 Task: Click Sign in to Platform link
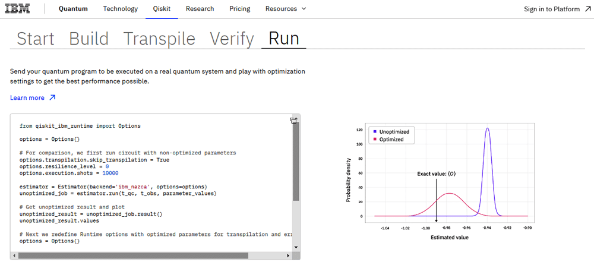click(x=554, y=9)
